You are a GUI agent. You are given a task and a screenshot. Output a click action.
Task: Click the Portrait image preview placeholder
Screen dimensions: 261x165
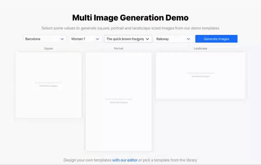click(119, 102)
